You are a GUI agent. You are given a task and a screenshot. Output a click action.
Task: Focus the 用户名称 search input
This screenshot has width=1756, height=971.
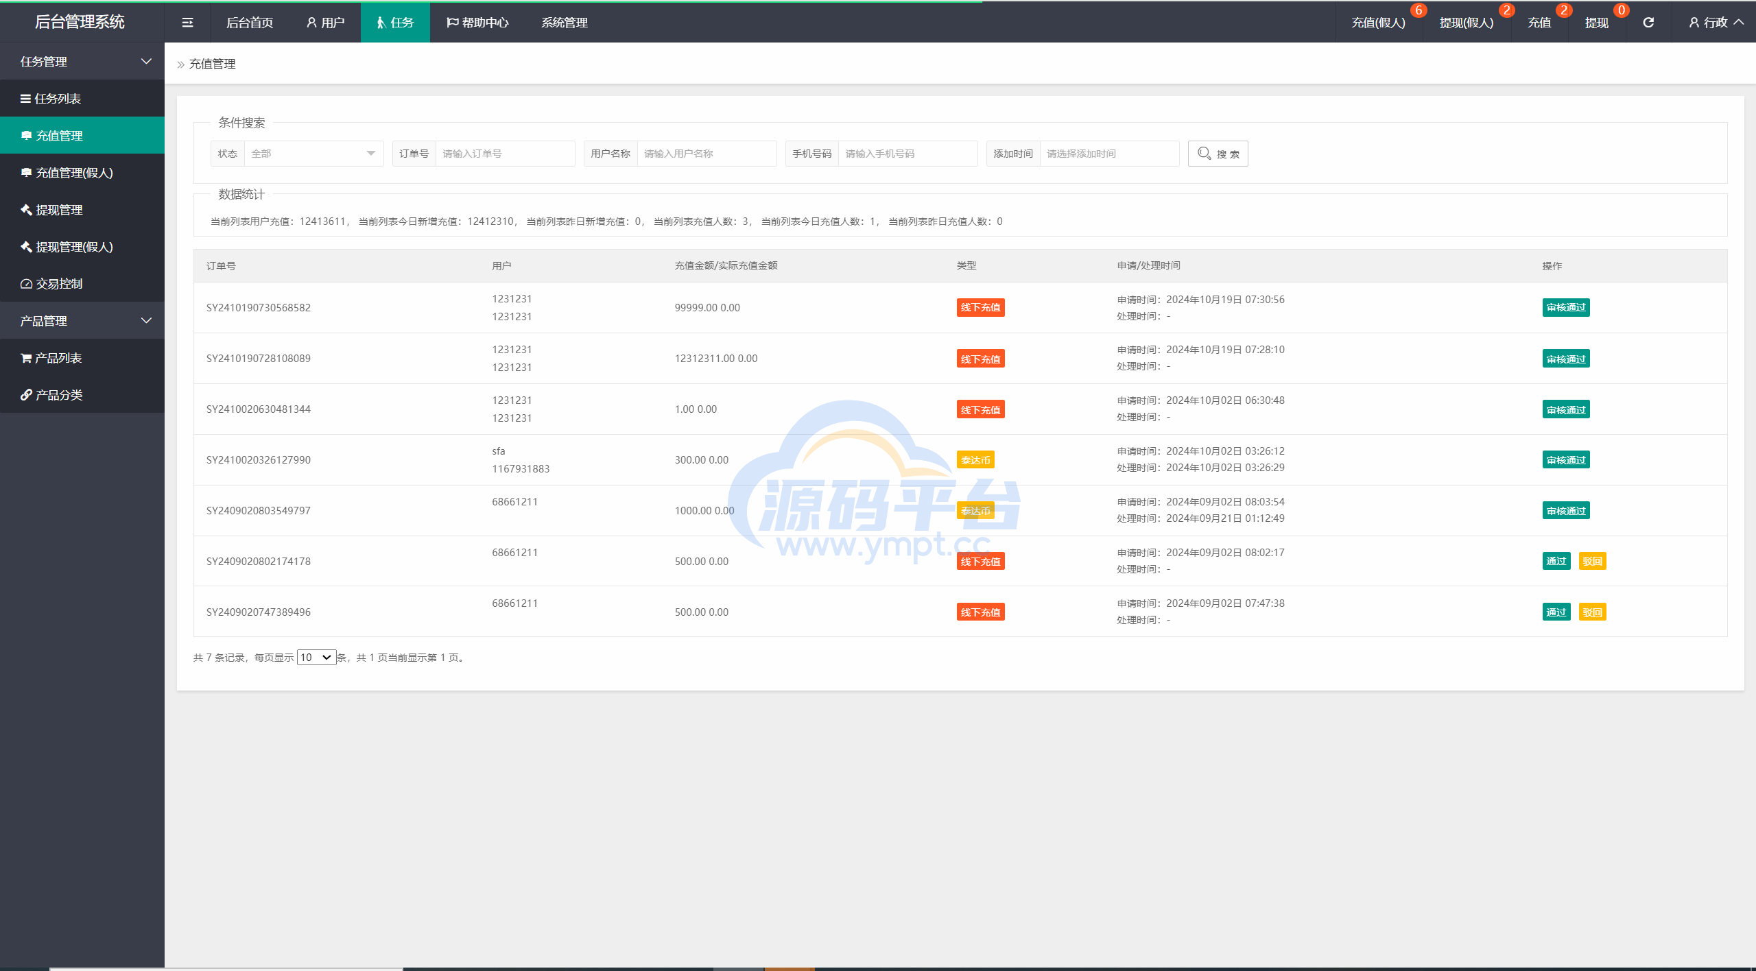tap(707, 154)
